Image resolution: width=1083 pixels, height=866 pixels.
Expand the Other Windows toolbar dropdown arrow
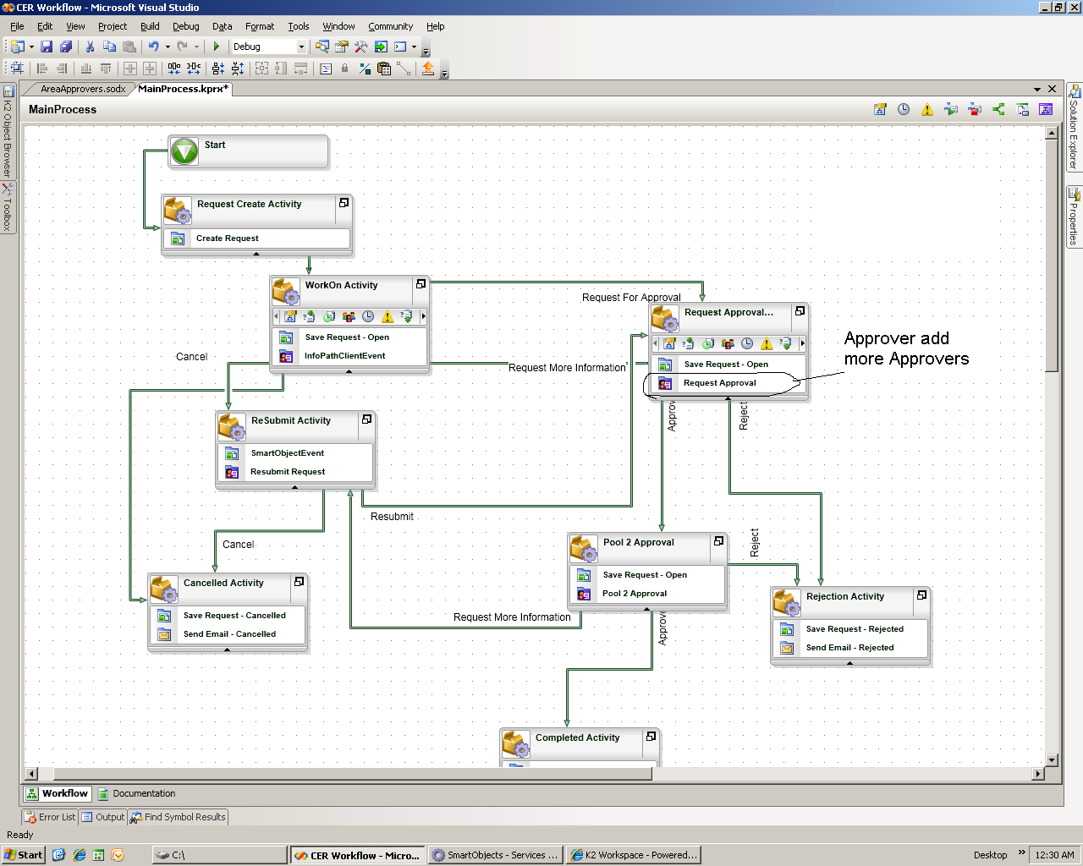tap(414, 47)
